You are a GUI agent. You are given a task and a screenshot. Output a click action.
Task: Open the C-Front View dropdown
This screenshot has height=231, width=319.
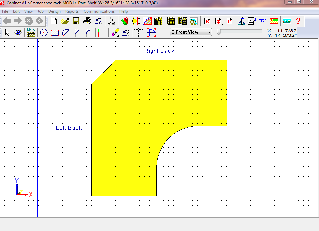(x=209, y=32)
